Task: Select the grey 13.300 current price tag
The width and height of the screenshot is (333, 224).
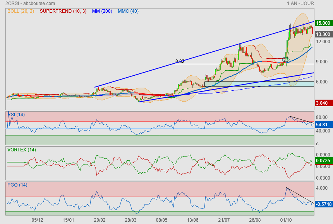Action: click(323, 34)
